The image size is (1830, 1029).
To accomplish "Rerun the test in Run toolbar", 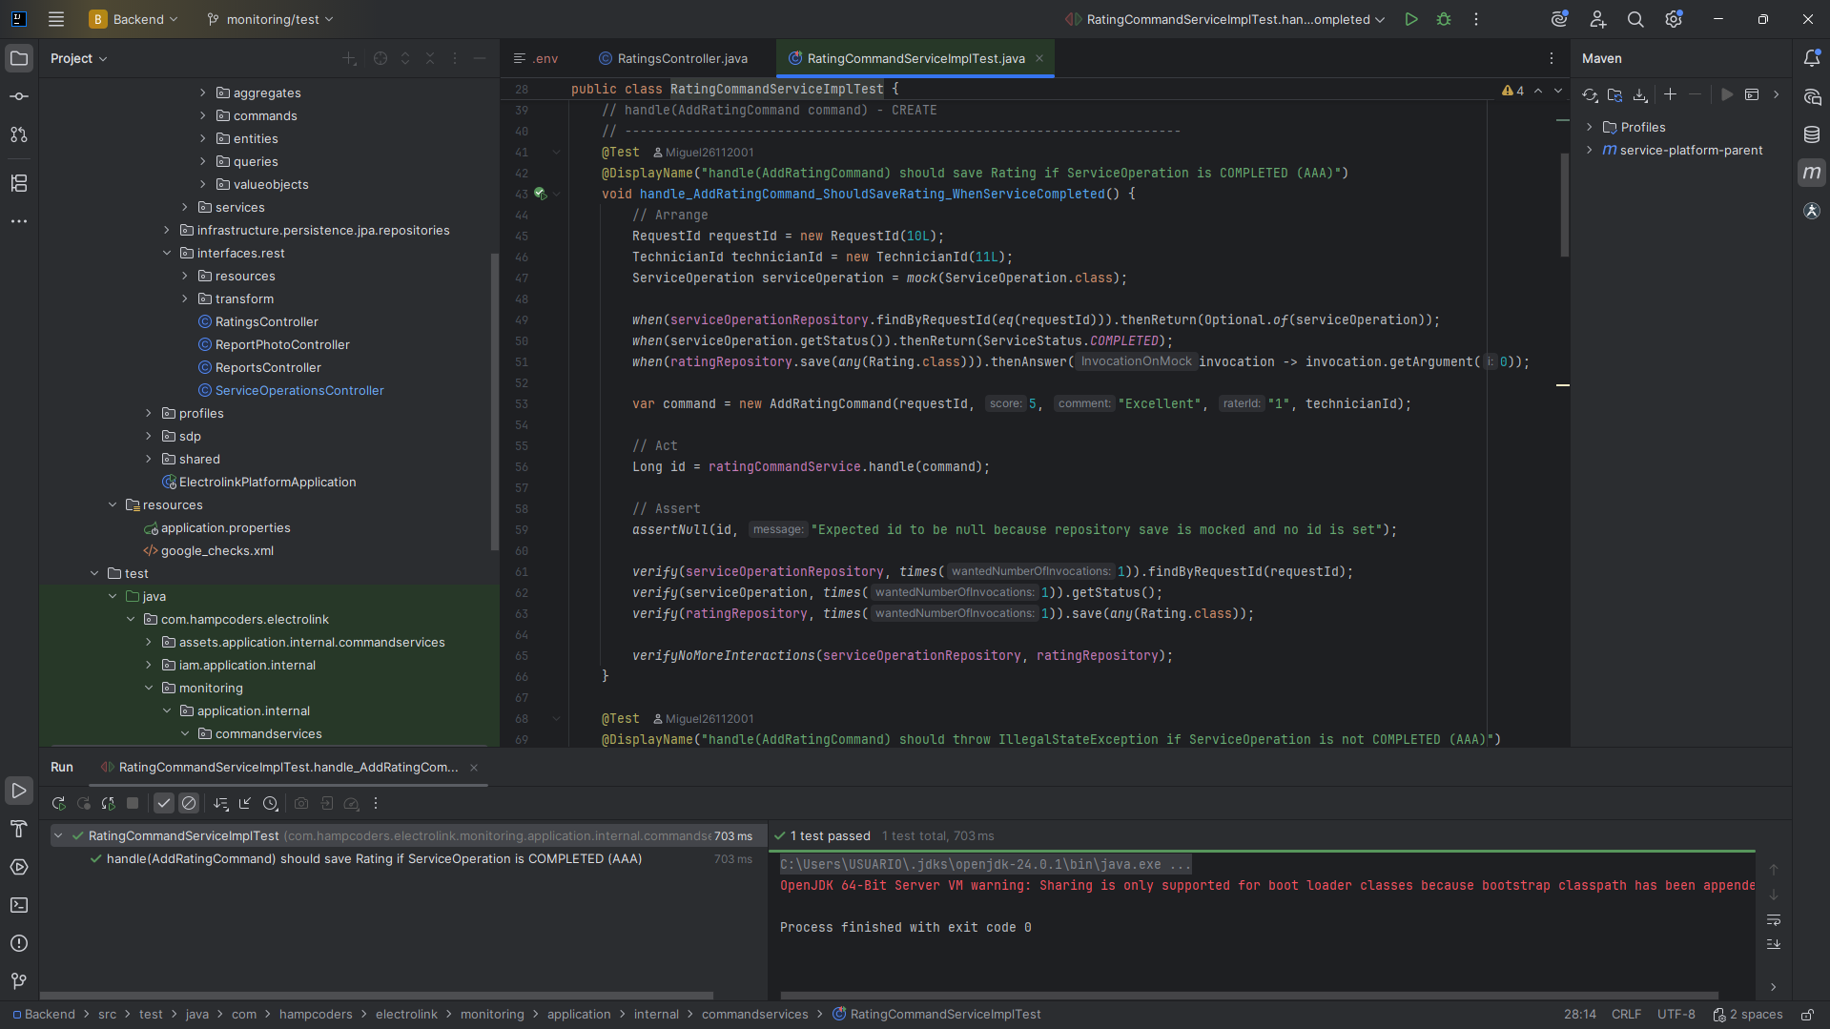I will pos(59,804).
